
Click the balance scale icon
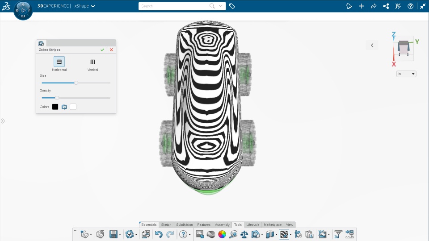244,234
